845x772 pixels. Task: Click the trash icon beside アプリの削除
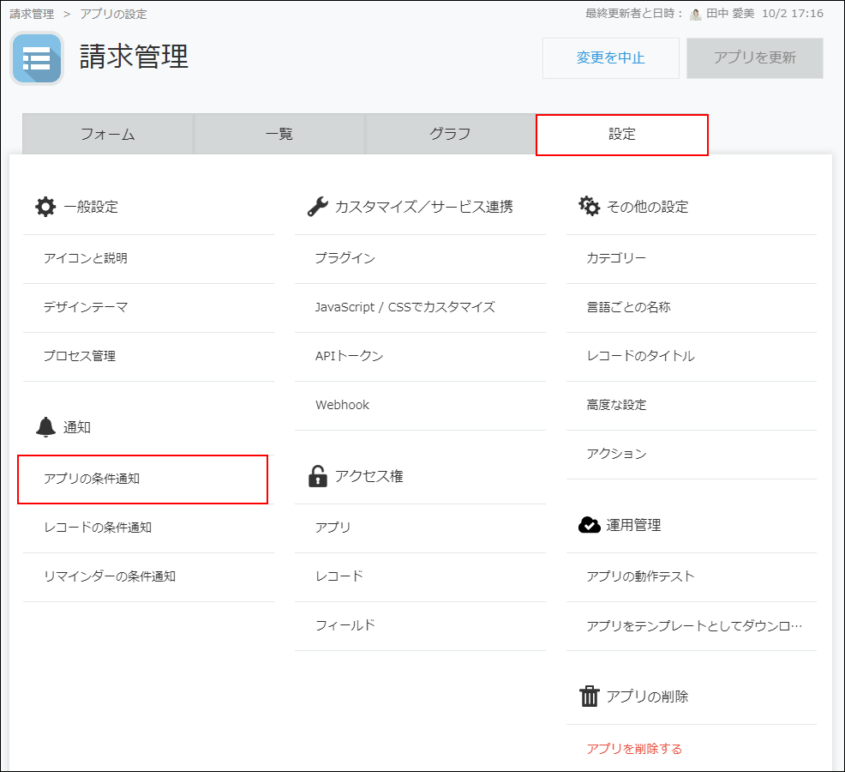590,697
